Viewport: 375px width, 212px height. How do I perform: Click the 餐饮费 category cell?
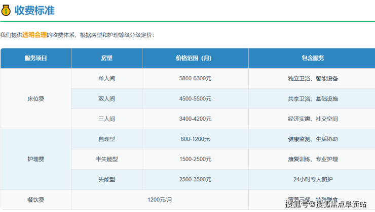[x=35, y=200]
